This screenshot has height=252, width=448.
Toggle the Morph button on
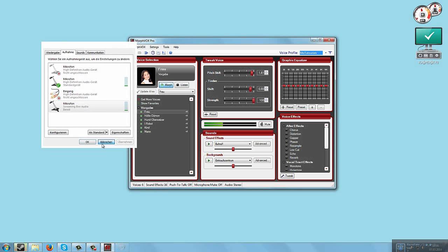[166, 85]
